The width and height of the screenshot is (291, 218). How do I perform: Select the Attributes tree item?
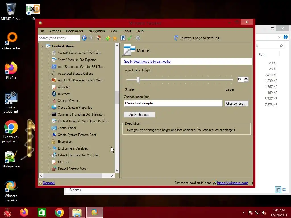[x=64, y=87]
